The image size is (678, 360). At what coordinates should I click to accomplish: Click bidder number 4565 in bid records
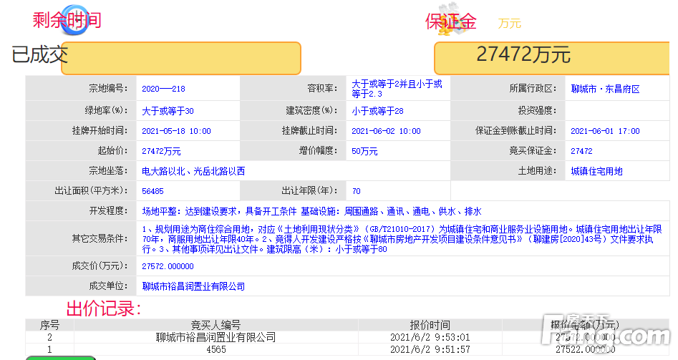(x=215, y=349)
